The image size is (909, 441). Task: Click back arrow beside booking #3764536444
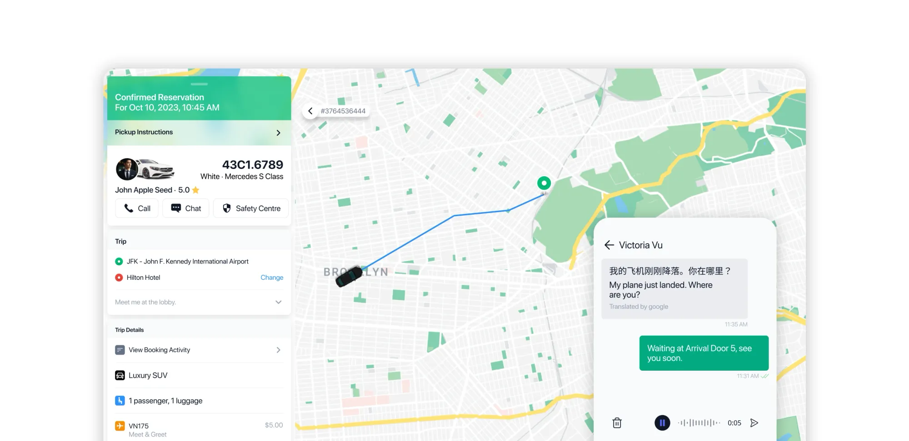pyautogui.click(x=310, y=111)
